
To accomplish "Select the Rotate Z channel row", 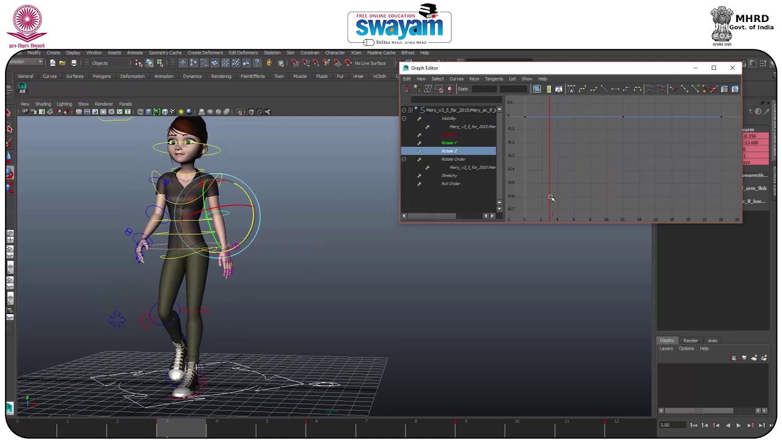I will (x=448, y=151).
